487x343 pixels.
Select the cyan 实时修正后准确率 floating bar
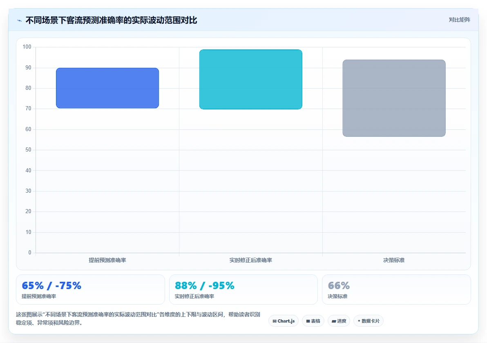[x=250, y=80]
